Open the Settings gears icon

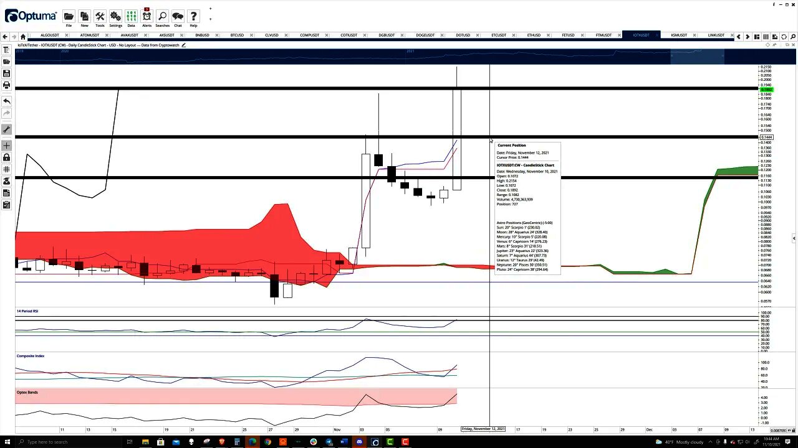115,16
